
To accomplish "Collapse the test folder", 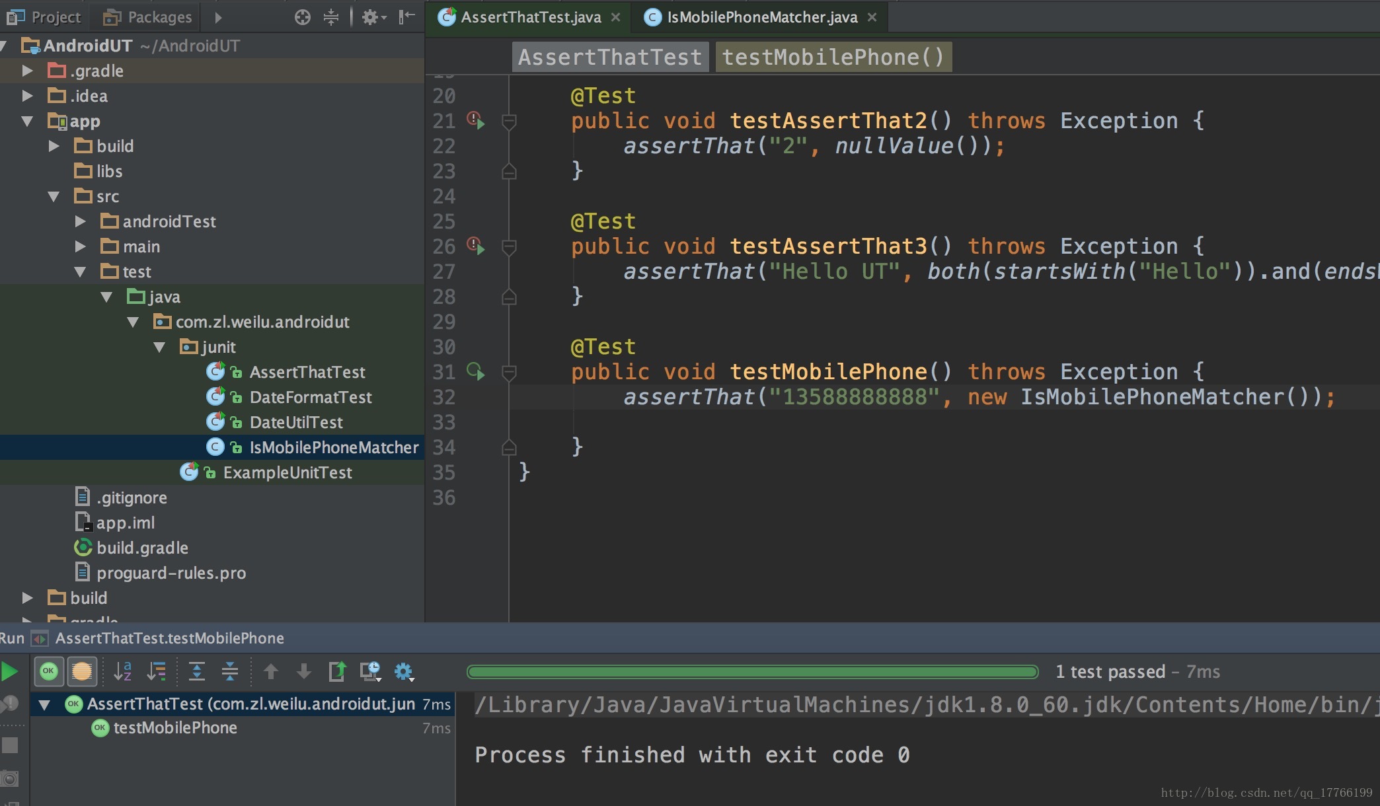I will click(81, 272).
